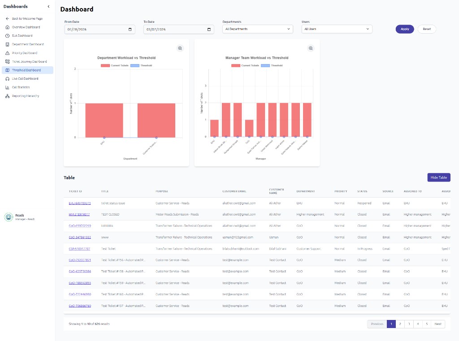The image size is (459, 341).
Task: Open the From Date calendar picker icon
Action: tap(130, 29)
